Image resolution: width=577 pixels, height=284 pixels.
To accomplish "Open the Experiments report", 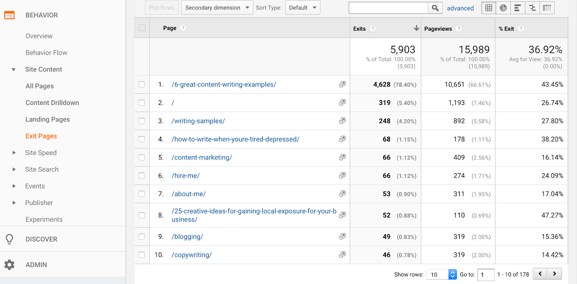I will pyautogui.click(x=44, y=219).
